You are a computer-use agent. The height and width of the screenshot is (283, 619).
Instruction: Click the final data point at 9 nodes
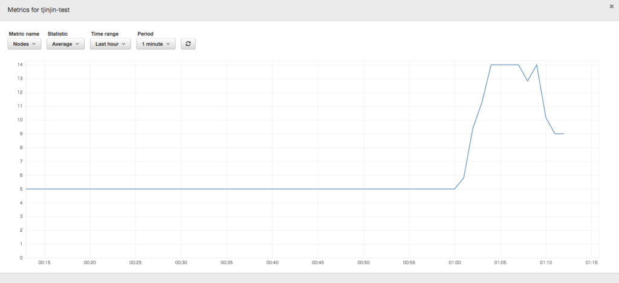pyautogui.click(x=564, y=133)
